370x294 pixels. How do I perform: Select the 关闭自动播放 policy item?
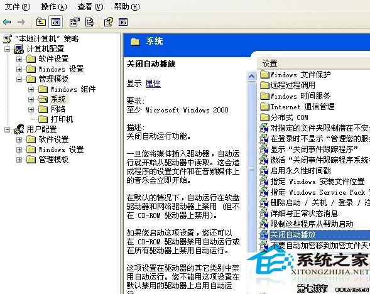[293, 235]
